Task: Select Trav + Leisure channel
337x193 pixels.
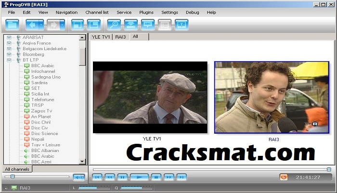Action: click(46, 145)
